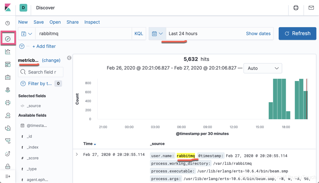Screen dimensions: 319x183
Task: Switch query language via KQL button
Action: pyautogui.click(x=139, y=34)
